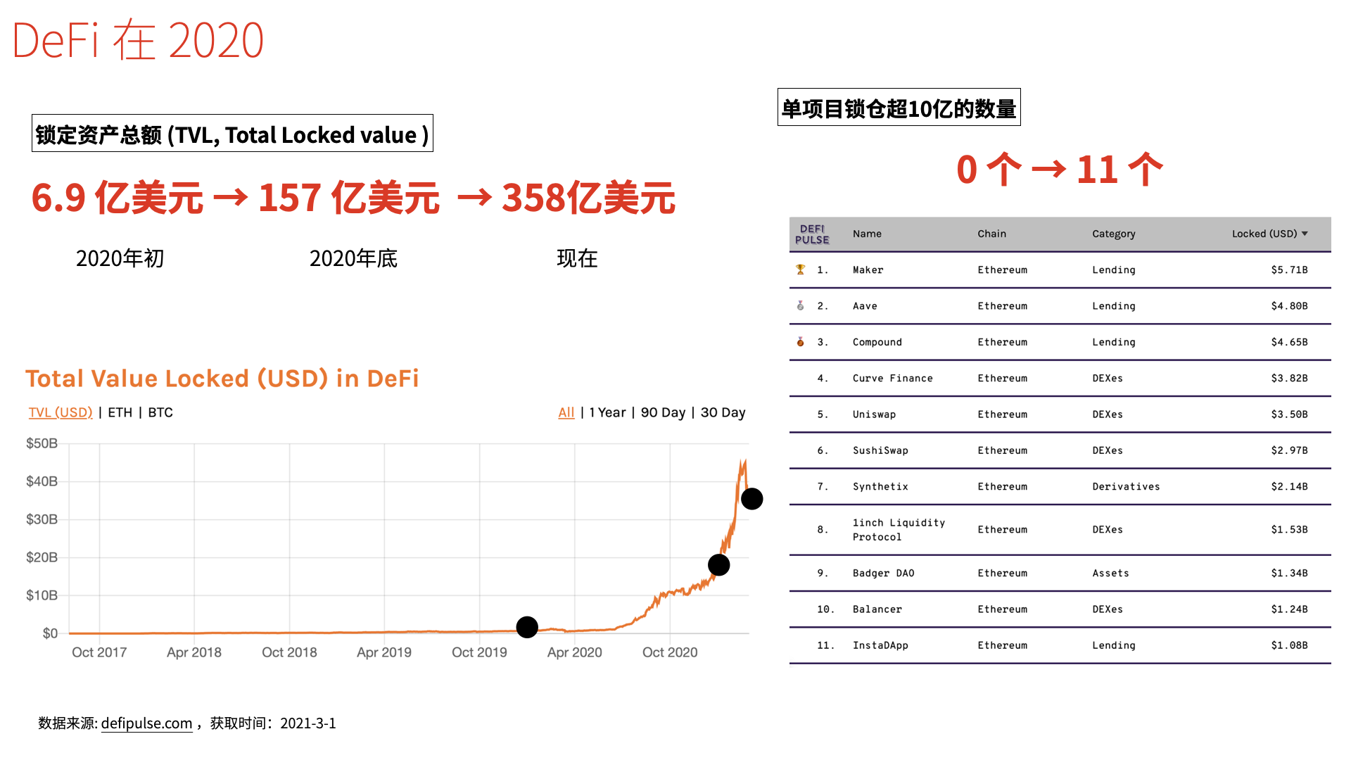
Task: Click the $3.50B locked value
Action: [x=1289, y=414]
